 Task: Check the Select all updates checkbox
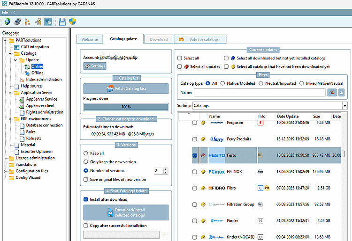click(x=179, y=66)
